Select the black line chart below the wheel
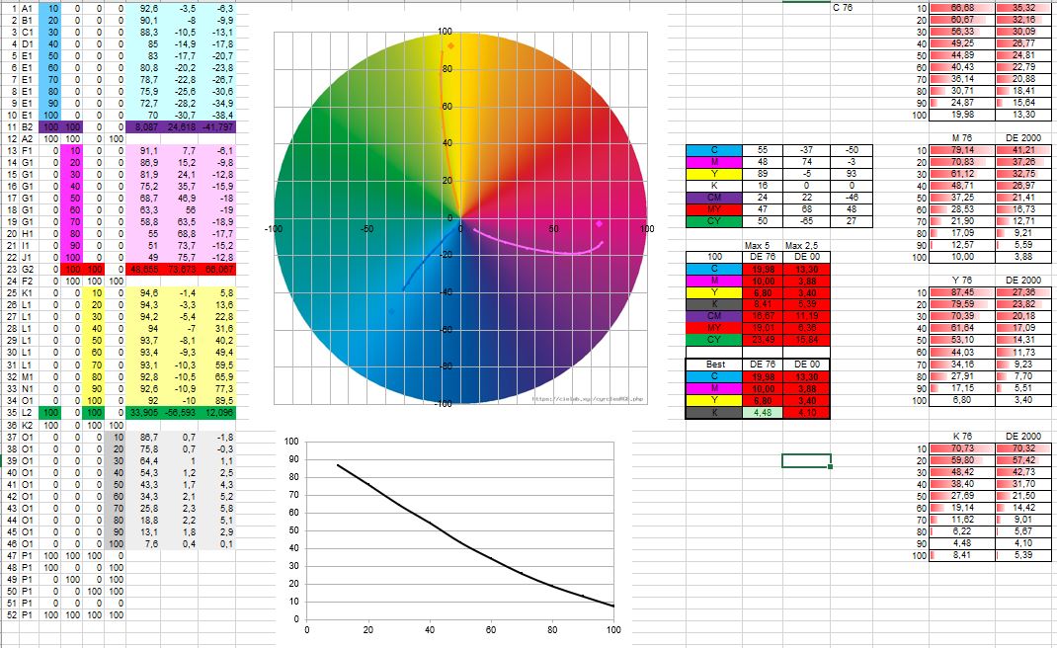Image resolution: width=1057 pixels, height=648 pixels. click(459, 530)
